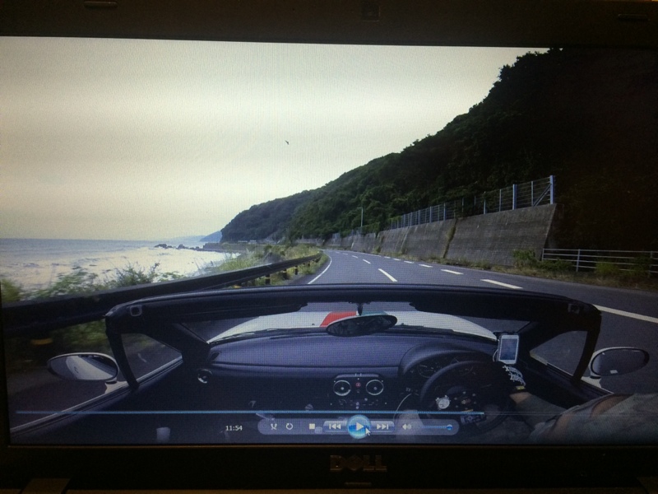Viewport: 658px width, 494px height.
Task: Skip to the previous track
Action: 335,426
